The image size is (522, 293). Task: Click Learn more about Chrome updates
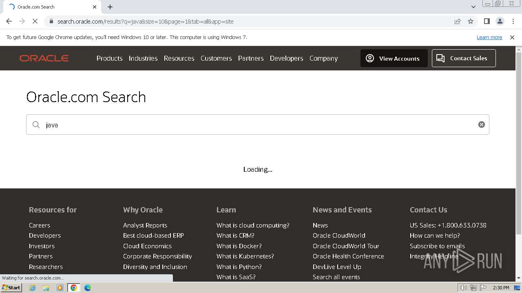489,37
